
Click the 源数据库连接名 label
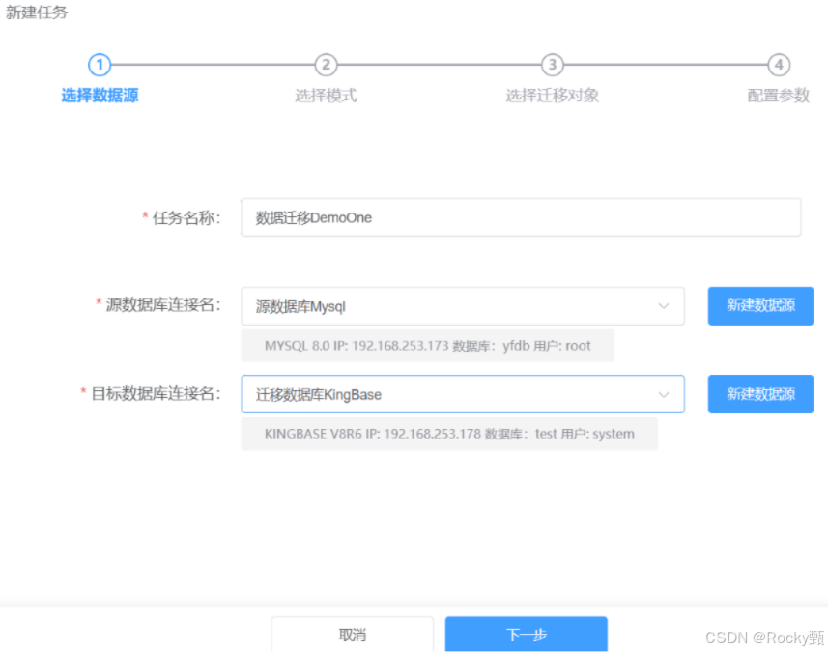click(163, 304)
